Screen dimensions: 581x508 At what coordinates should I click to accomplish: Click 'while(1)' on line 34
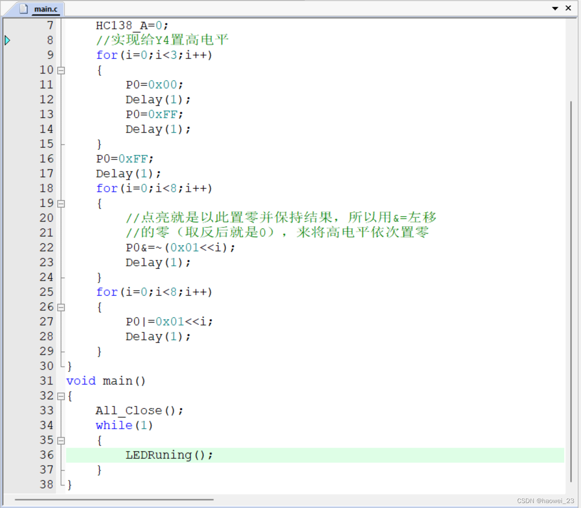(x=124, y=425)
